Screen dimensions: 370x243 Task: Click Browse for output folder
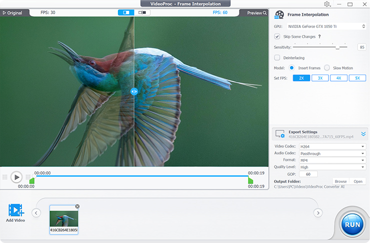pyautogui.click(x=340, y=181)
